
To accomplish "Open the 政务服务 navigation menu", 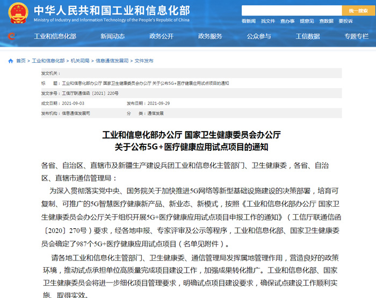I will (x=211, y=36).
